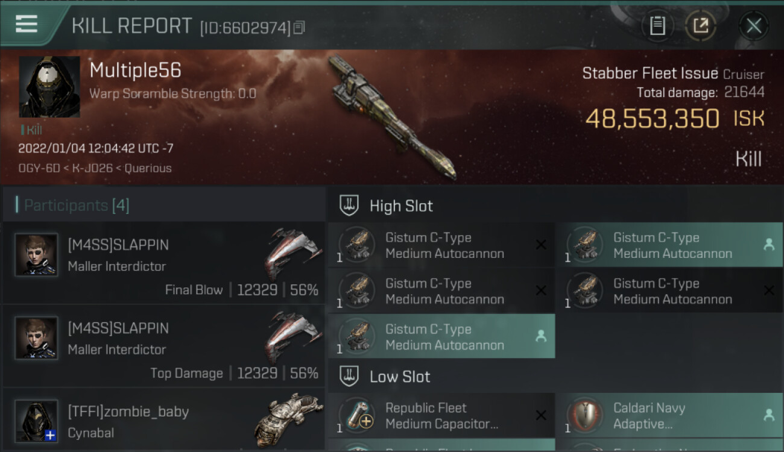Image resolution: width=784 pixels, height=452 pixels.
Task: Open the clipboard notes icon
Action: pos(657,26)
